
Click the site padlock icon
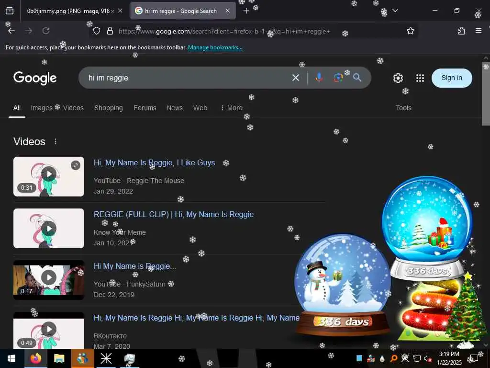[110, 31]
